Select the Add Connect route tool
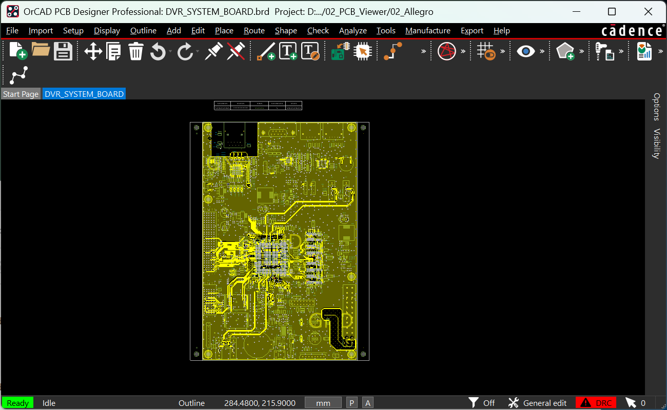The width and height of the screenshot is (667, 410). [393, 51]
